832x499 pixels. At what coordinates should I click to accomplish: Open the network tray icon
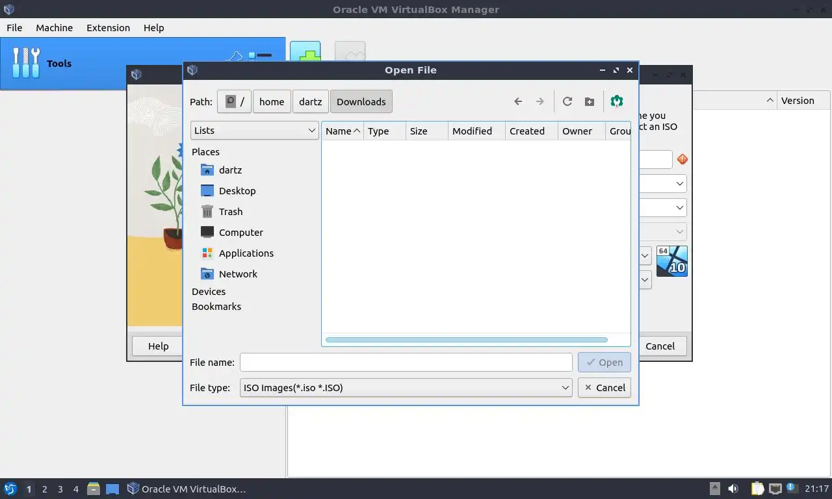(775, 489)
